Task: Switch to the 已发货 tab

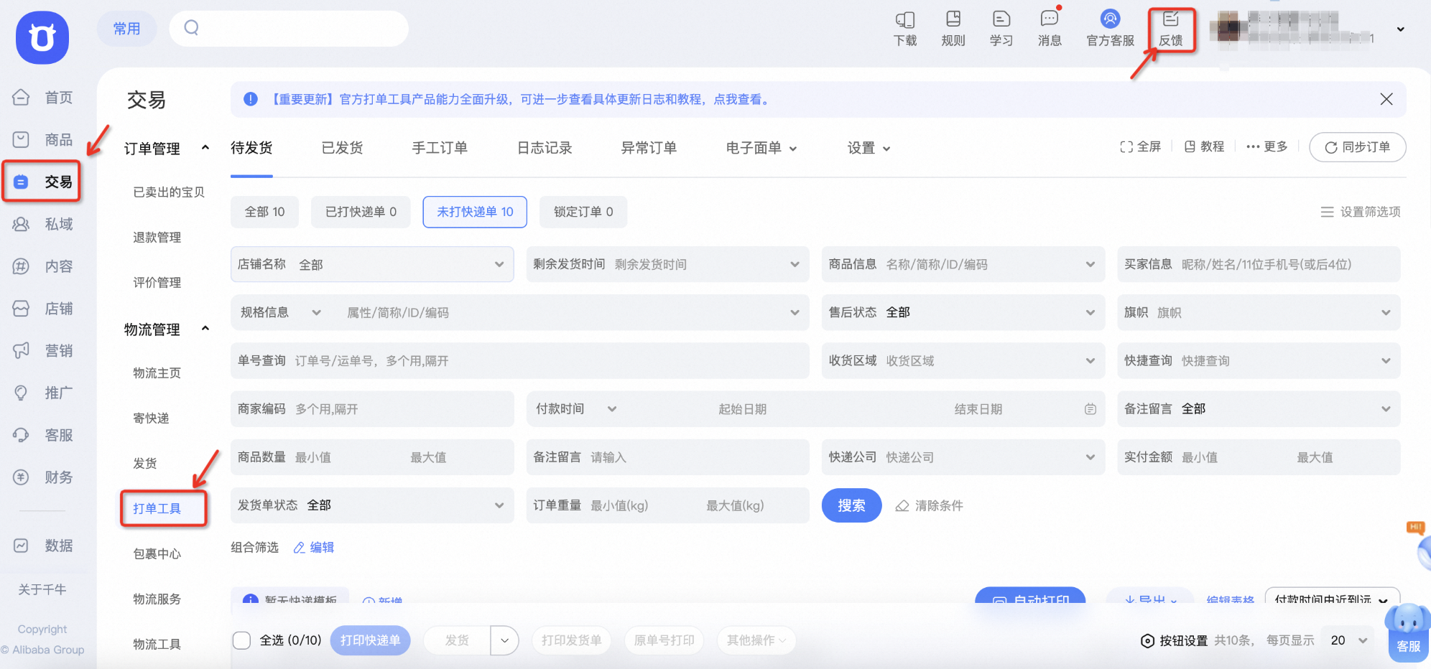Action: [342, 148]
